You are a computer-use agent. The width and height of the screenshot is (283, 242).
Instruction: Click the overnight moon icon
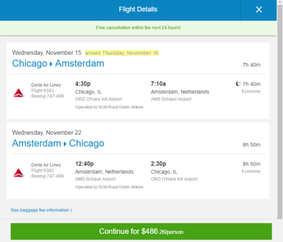[238, 84]
